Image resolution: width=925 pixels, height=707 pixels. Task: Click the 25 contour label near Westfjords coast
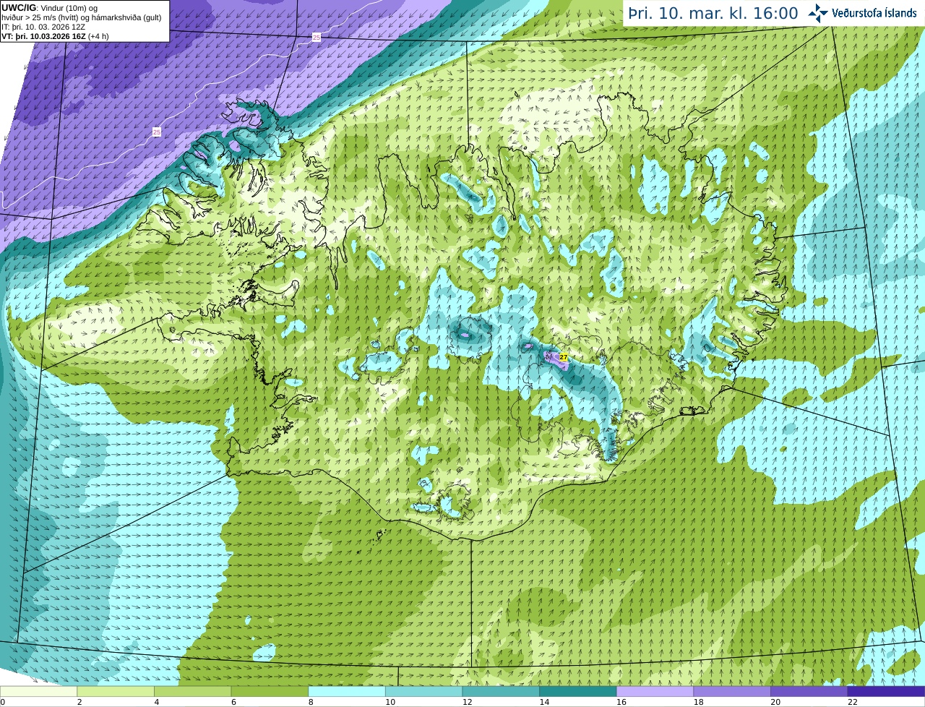(x=157, y=132)
